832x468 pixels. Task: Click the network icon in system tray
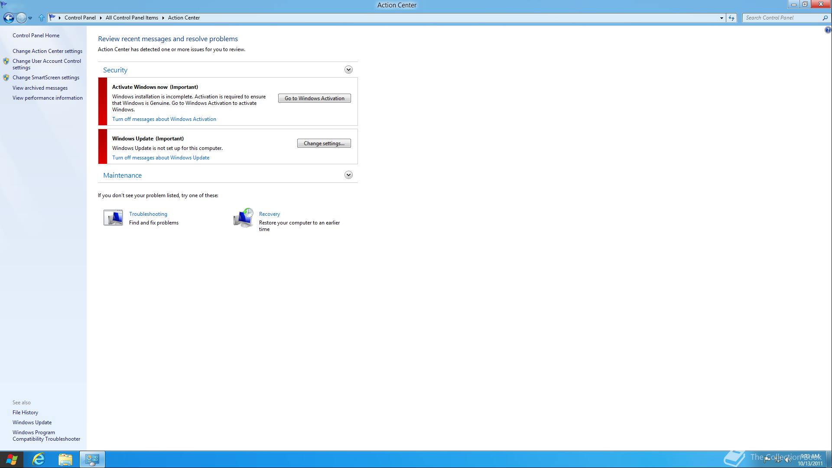tap(778, 459)
